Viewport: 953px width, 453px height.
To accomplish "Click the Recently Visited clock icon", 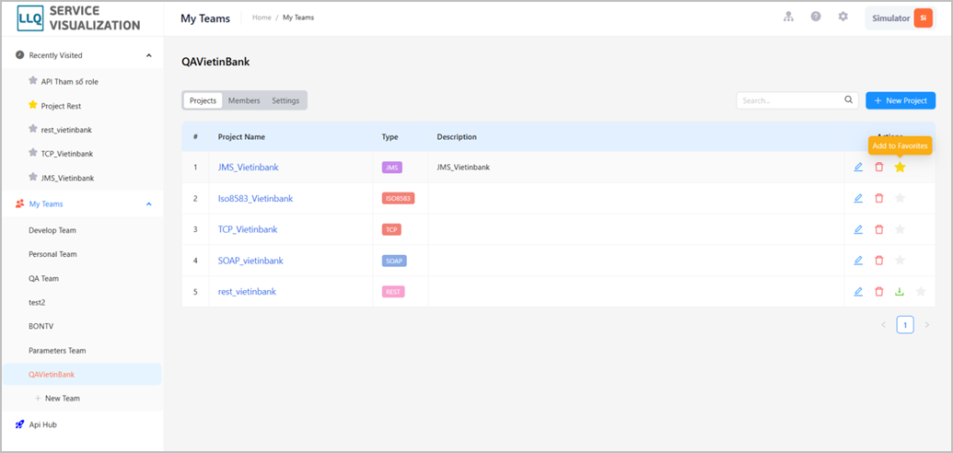I will click(x=19, y=55).
